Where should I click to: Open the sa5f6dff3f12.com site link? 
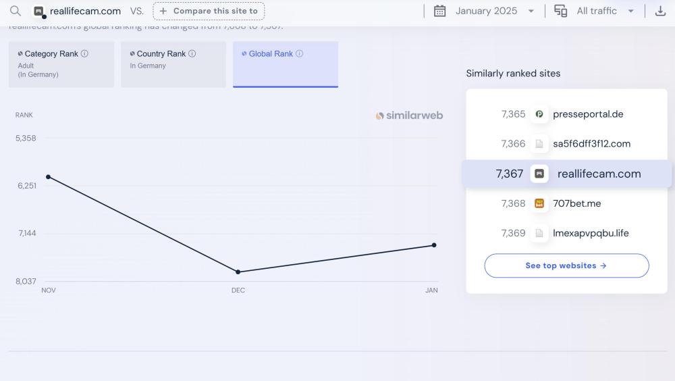pyautogui.click(x=591, y=144)
